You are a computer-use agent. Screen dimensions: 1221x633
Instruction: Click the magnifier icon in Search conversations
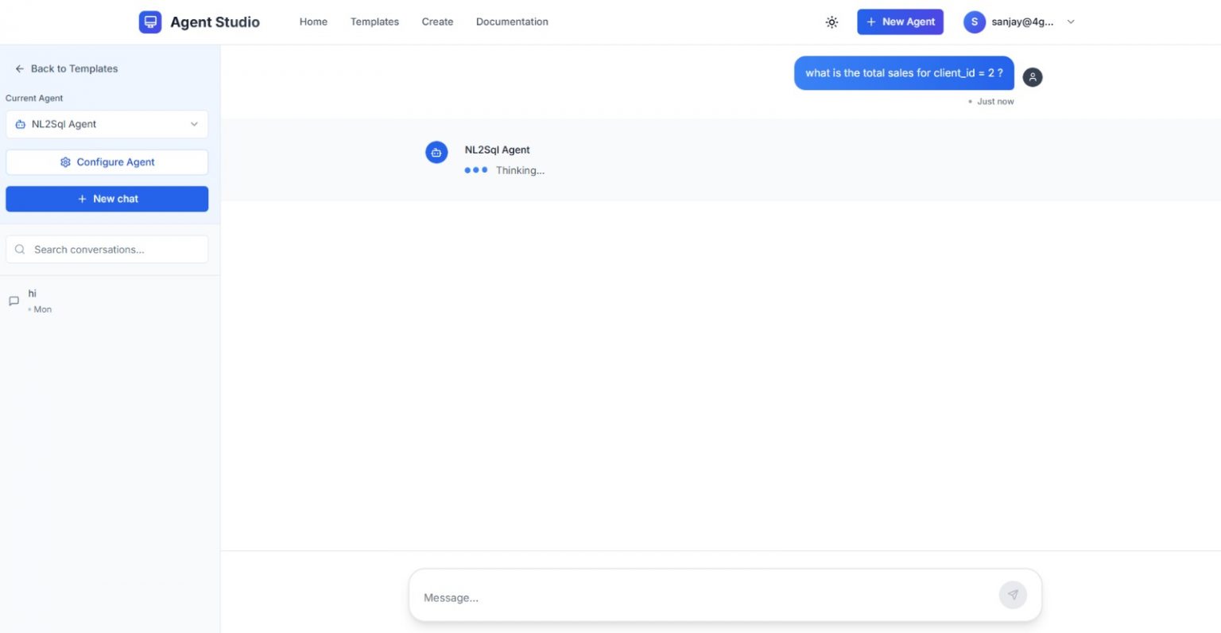pyautogui.click(x=19, y=249)
